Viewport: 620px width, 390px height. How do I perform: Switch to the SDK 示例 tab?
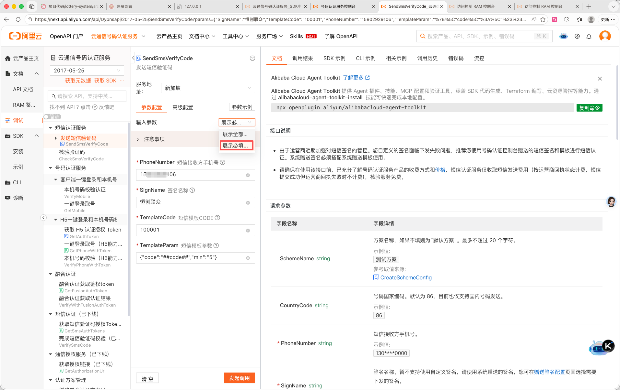334,58
